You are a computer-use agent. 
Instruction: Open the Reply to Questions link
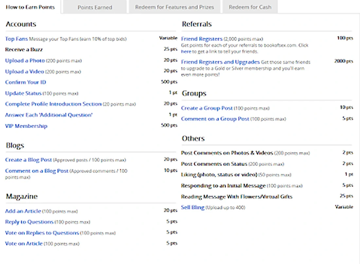29,222
